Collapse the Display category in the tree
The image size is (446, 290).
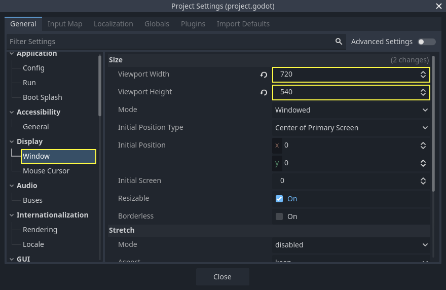point(12,141)
